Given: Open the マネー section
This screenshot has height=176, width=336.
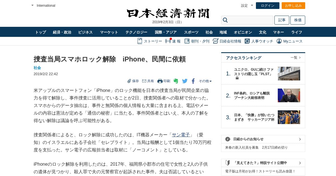Looking at the screenshot, I should 279,32.
